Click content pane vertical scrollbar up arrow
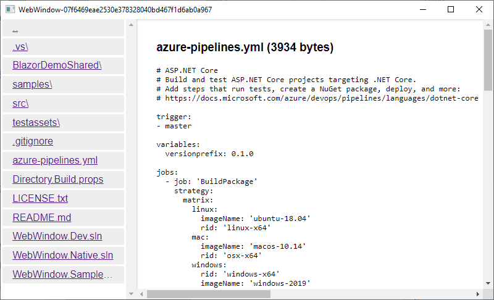494x300 pixels. click(x=488, y=25)
